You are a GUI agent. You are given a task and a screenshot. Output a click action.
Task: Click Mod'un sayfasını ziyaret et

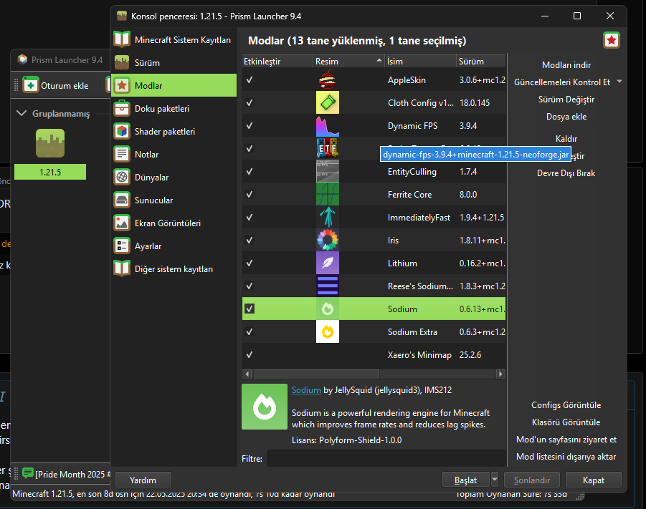click(566, 440)
